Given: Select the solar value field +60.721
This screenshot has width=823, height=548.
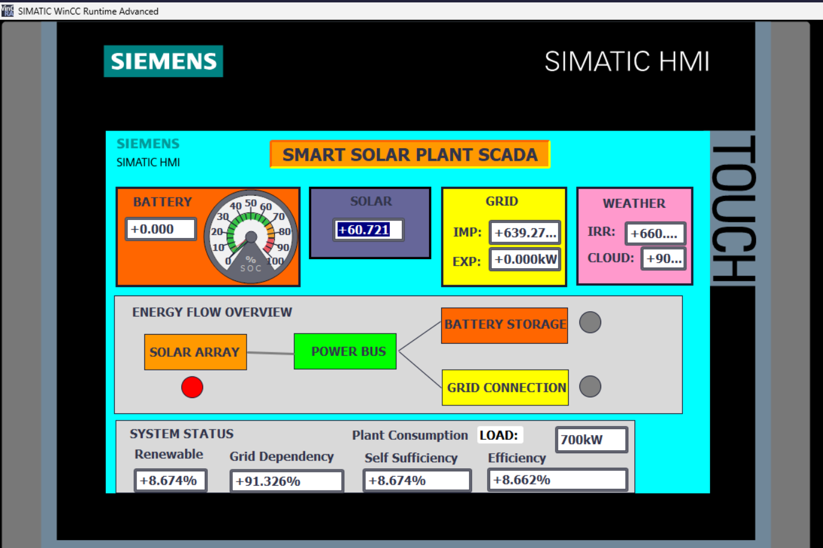Looking at the screenshot, I should tap(368, 230).
